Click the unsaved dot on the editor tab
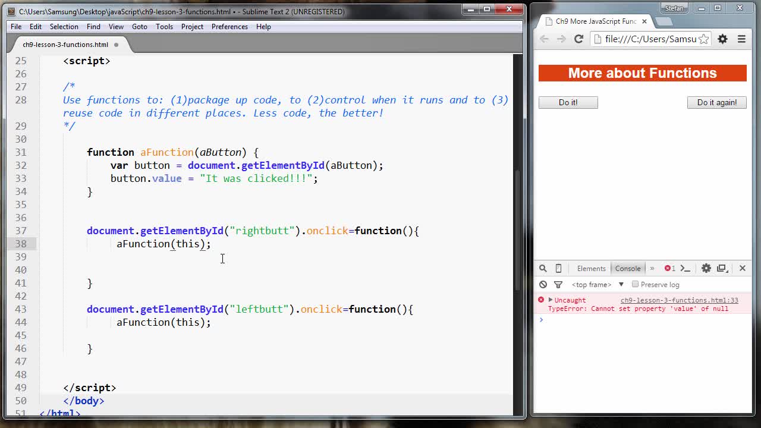 point(116,45)
